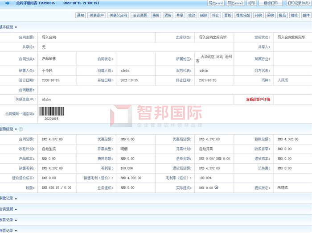Image resolution: width=312 pixels, height=233 pixels.
Task: Open 提成分配 commission allocation
Action: 243,15
